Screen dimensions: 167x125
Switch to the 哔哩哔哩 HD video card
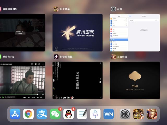tap(23, 33)
